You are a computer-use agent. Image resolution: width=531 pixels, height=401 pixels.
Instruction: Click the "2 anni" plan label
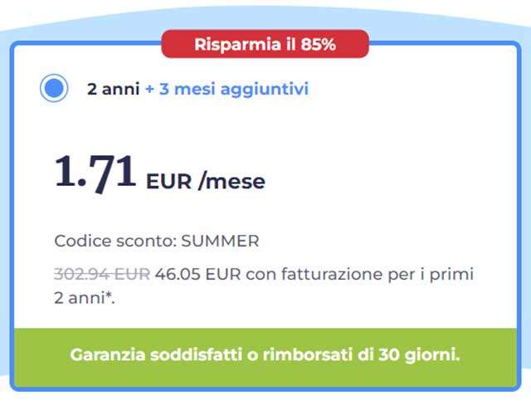[113, 89]
